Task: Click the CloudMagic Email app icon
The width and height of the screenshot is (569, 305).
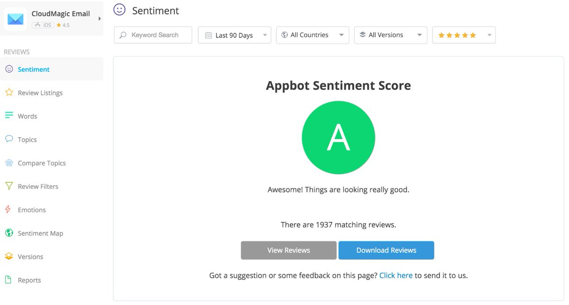Action: pos(16,19)
